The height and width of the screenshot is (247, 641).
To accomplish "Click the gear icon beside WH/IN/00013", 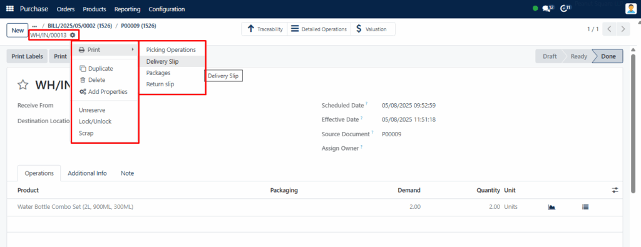I will coord(73,35).
